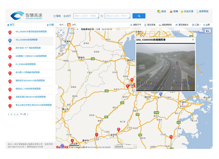
Task: Click the map pan compass control
Action: [x=61, y=33]
